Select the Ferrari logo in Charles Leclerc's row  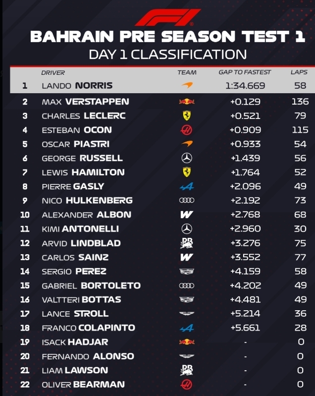click(x=187, y=115)
